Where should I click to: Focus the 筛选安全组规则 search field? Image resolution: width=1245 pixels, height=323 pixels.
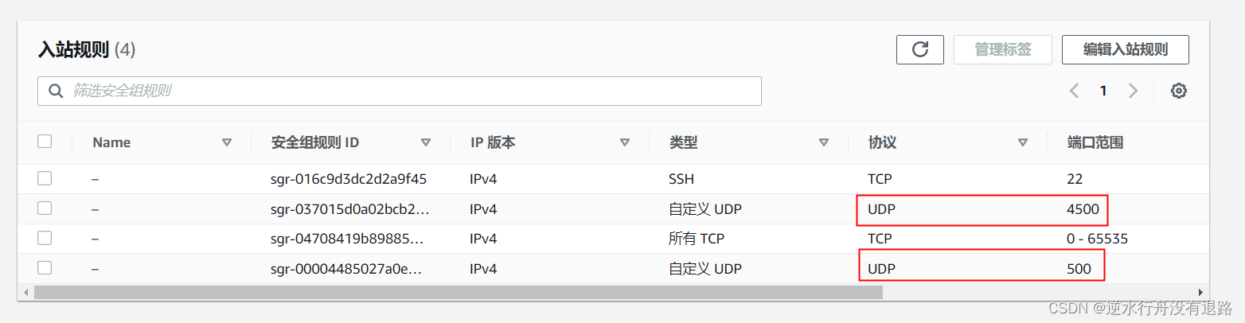[x=400, y=91]
